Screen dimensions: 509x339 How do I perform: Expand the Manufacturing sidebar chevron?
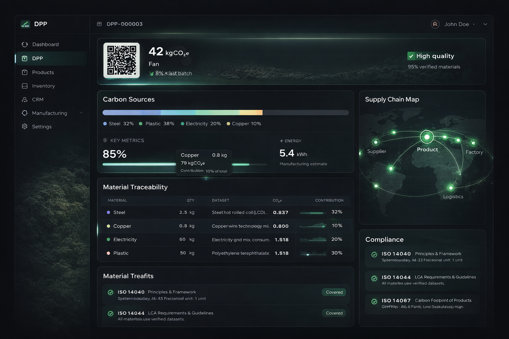81,113
